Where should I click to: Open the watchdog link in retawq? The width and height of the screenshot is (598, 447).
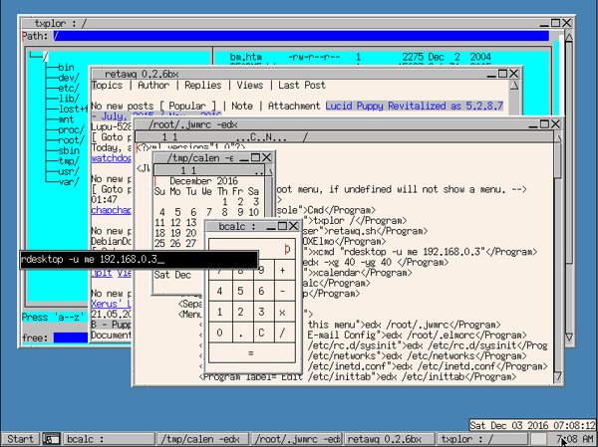111,157
